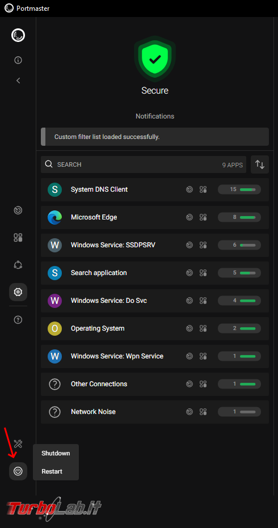The height and width of the screenshot is (528, 278).
Task: Open Microsoft Edge app entry
Action: (155, 217)
